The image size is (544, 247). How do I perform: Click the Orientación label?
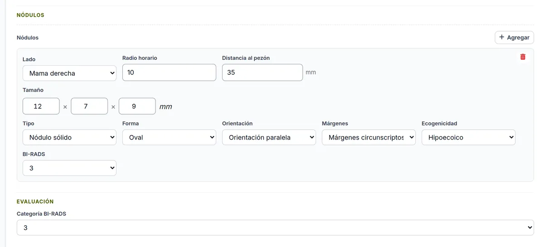point(238,123)
